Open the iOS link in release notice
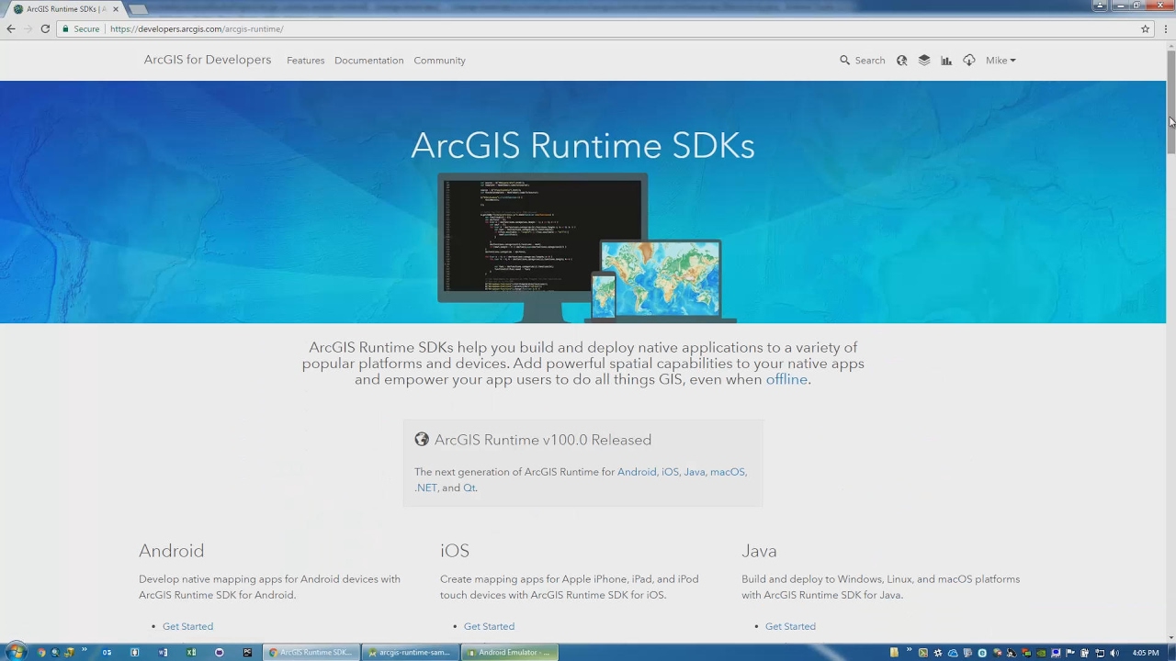The image size is (1176, 661). click(x=670, y=472)
